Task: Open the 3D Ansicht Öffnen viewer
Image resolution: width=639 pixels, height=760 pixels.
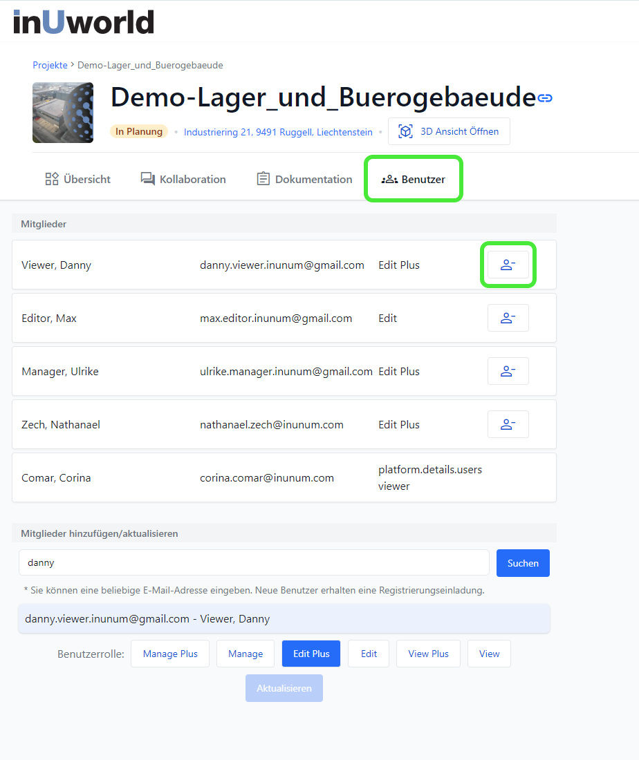Action: click(449, 131)
